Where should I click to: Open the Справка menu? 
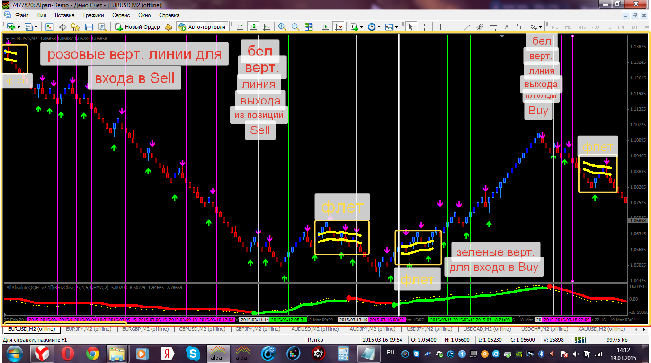(169, 15)
